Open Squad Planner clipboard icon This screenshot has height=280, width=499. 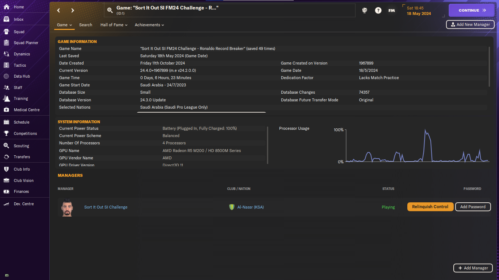tap(7, 43)
